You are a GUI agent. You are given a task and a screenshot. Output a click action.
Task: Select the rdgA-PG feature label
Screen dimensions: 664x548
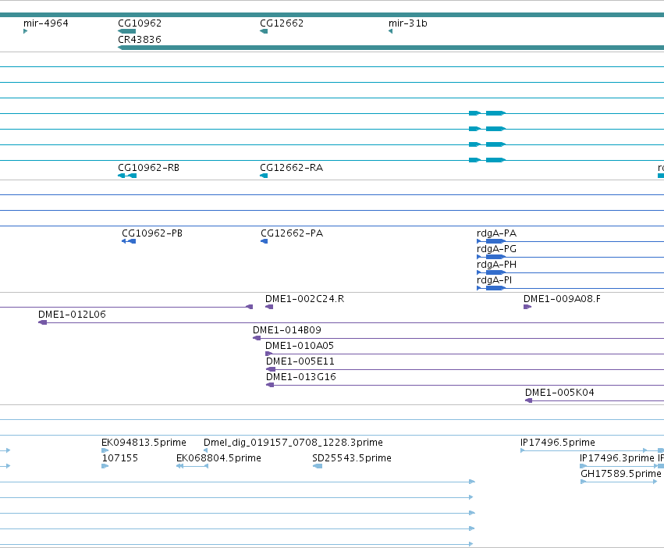496,249
